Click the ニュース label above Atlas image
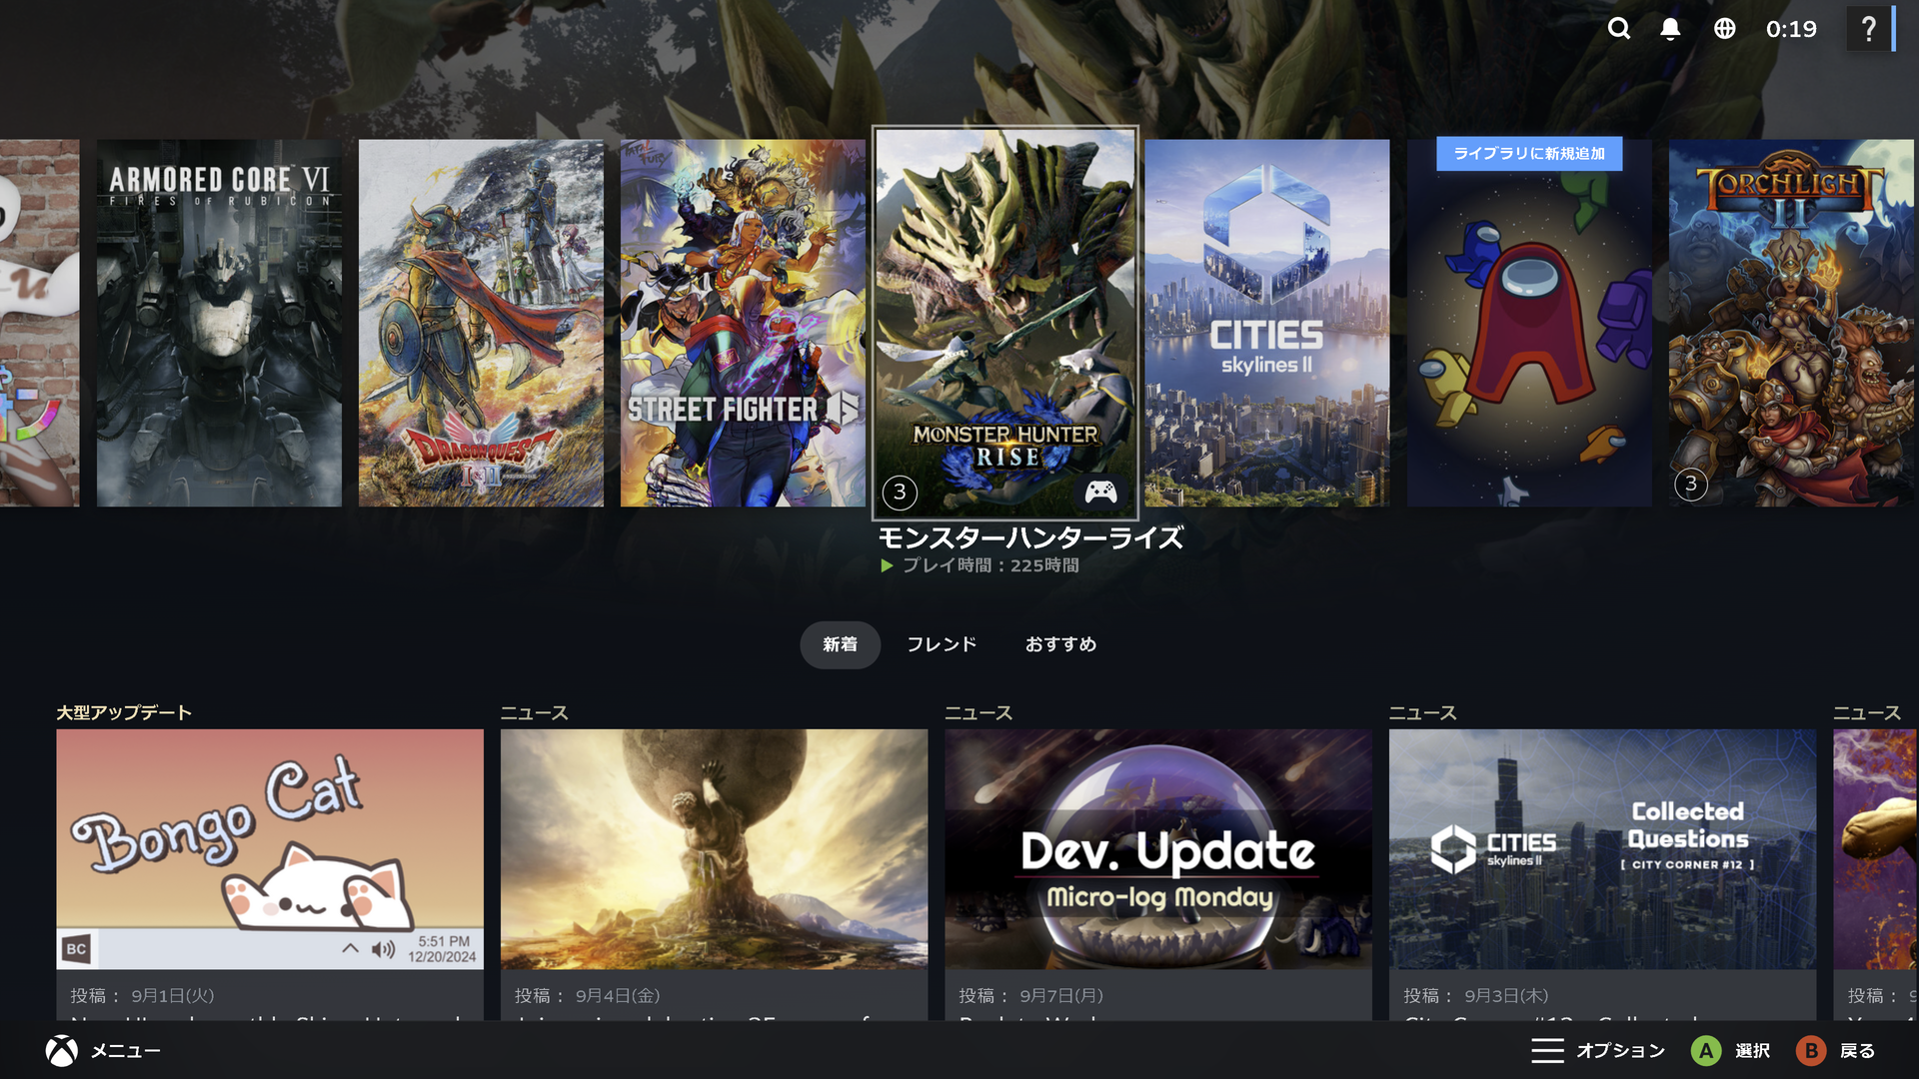This screenshot has height=1079, width=1919. (x=535, y=712)
